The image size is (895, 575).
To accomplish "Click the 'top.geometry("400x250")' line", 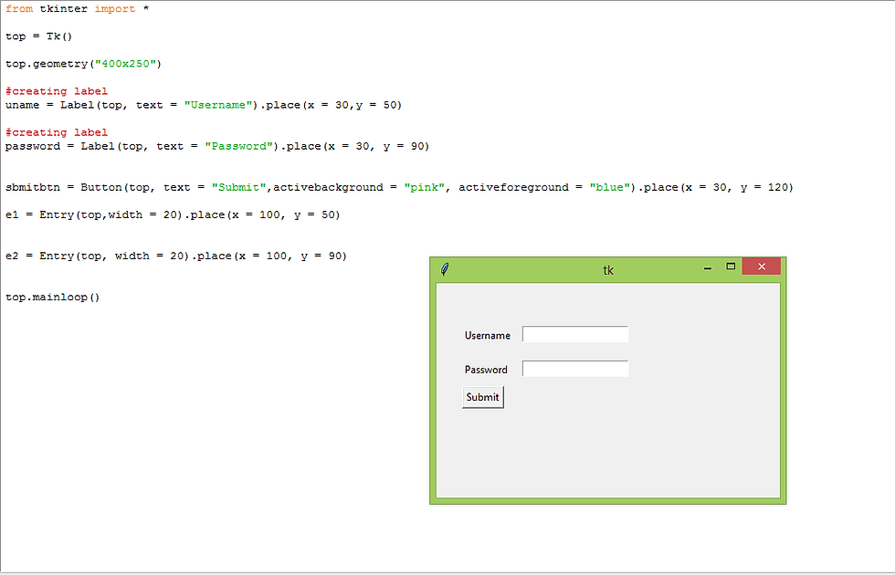I will pyautogui.click(x=83, y=64).
